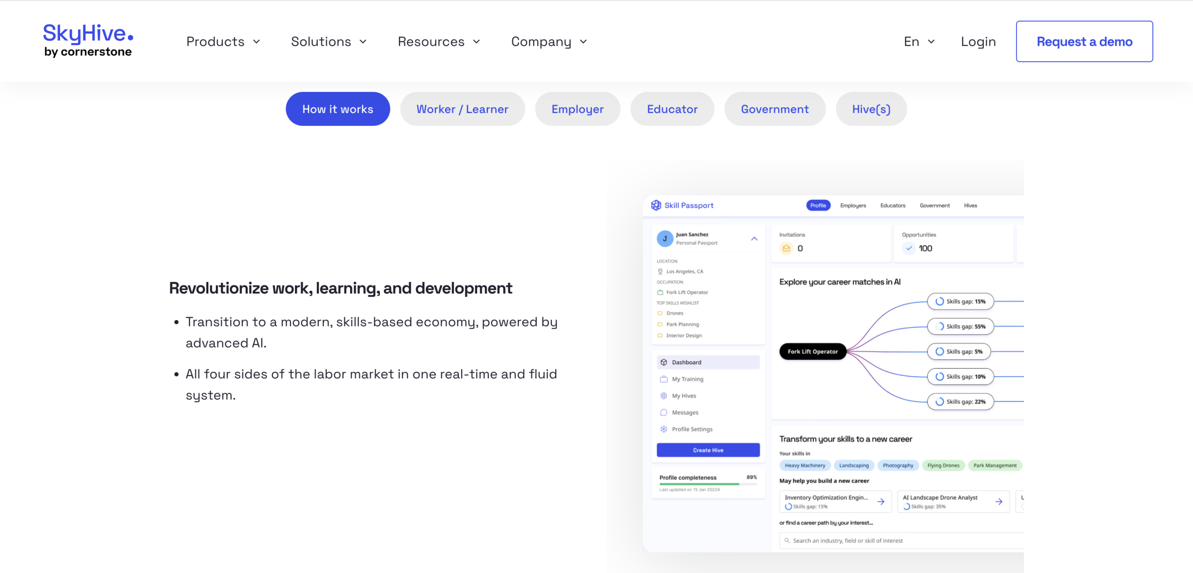Screen dimensions: 1193x573
Task: Click the Opportunities checkmark icon
Action: pos(909,248)
